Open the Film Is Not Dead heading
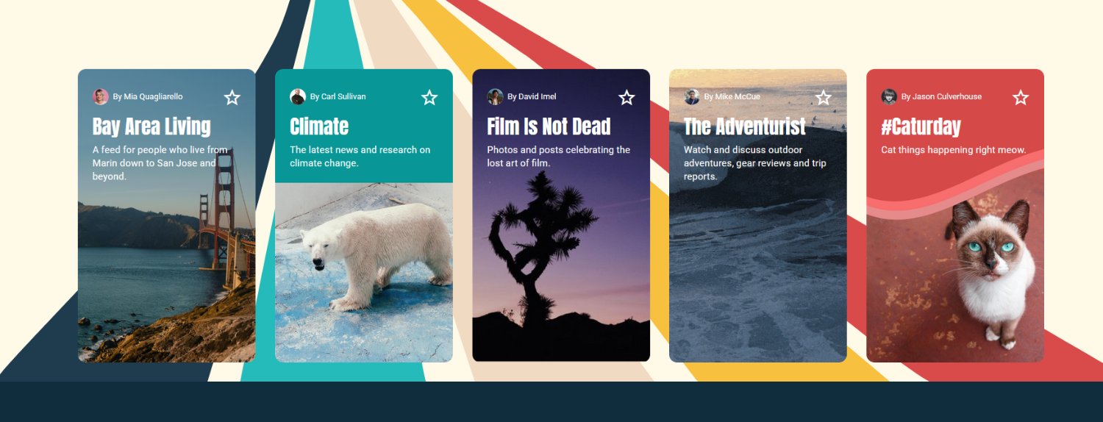1103x422 pixels. coord(549,126)
